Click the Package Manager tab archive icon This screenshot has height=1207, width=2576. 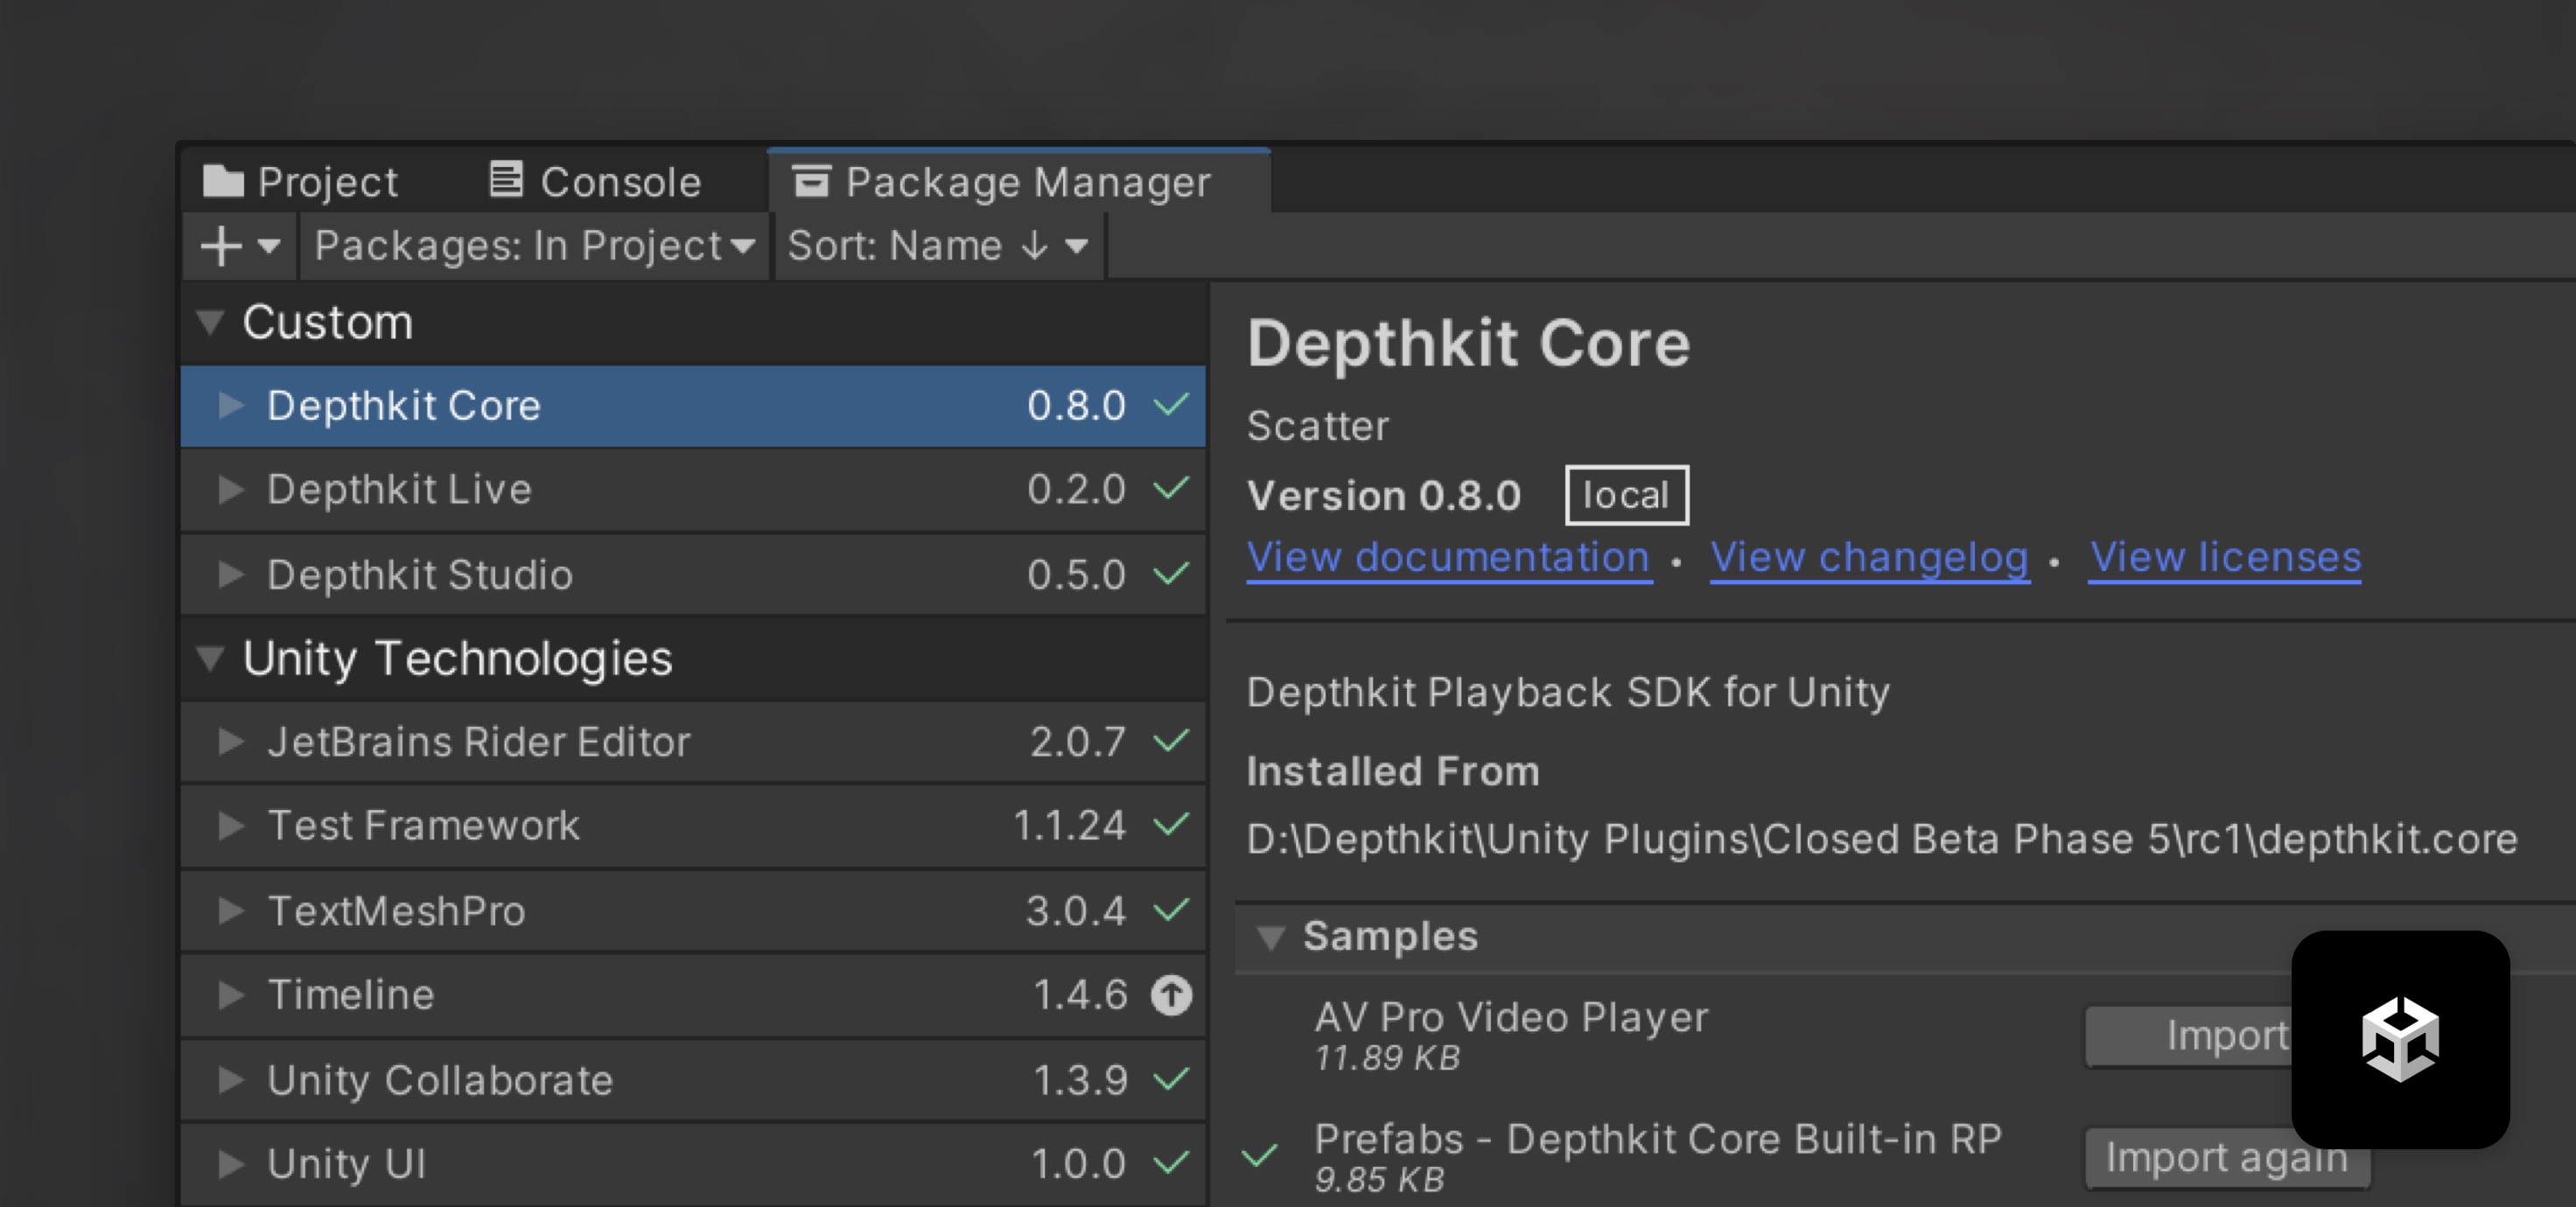tap(811, 181)
